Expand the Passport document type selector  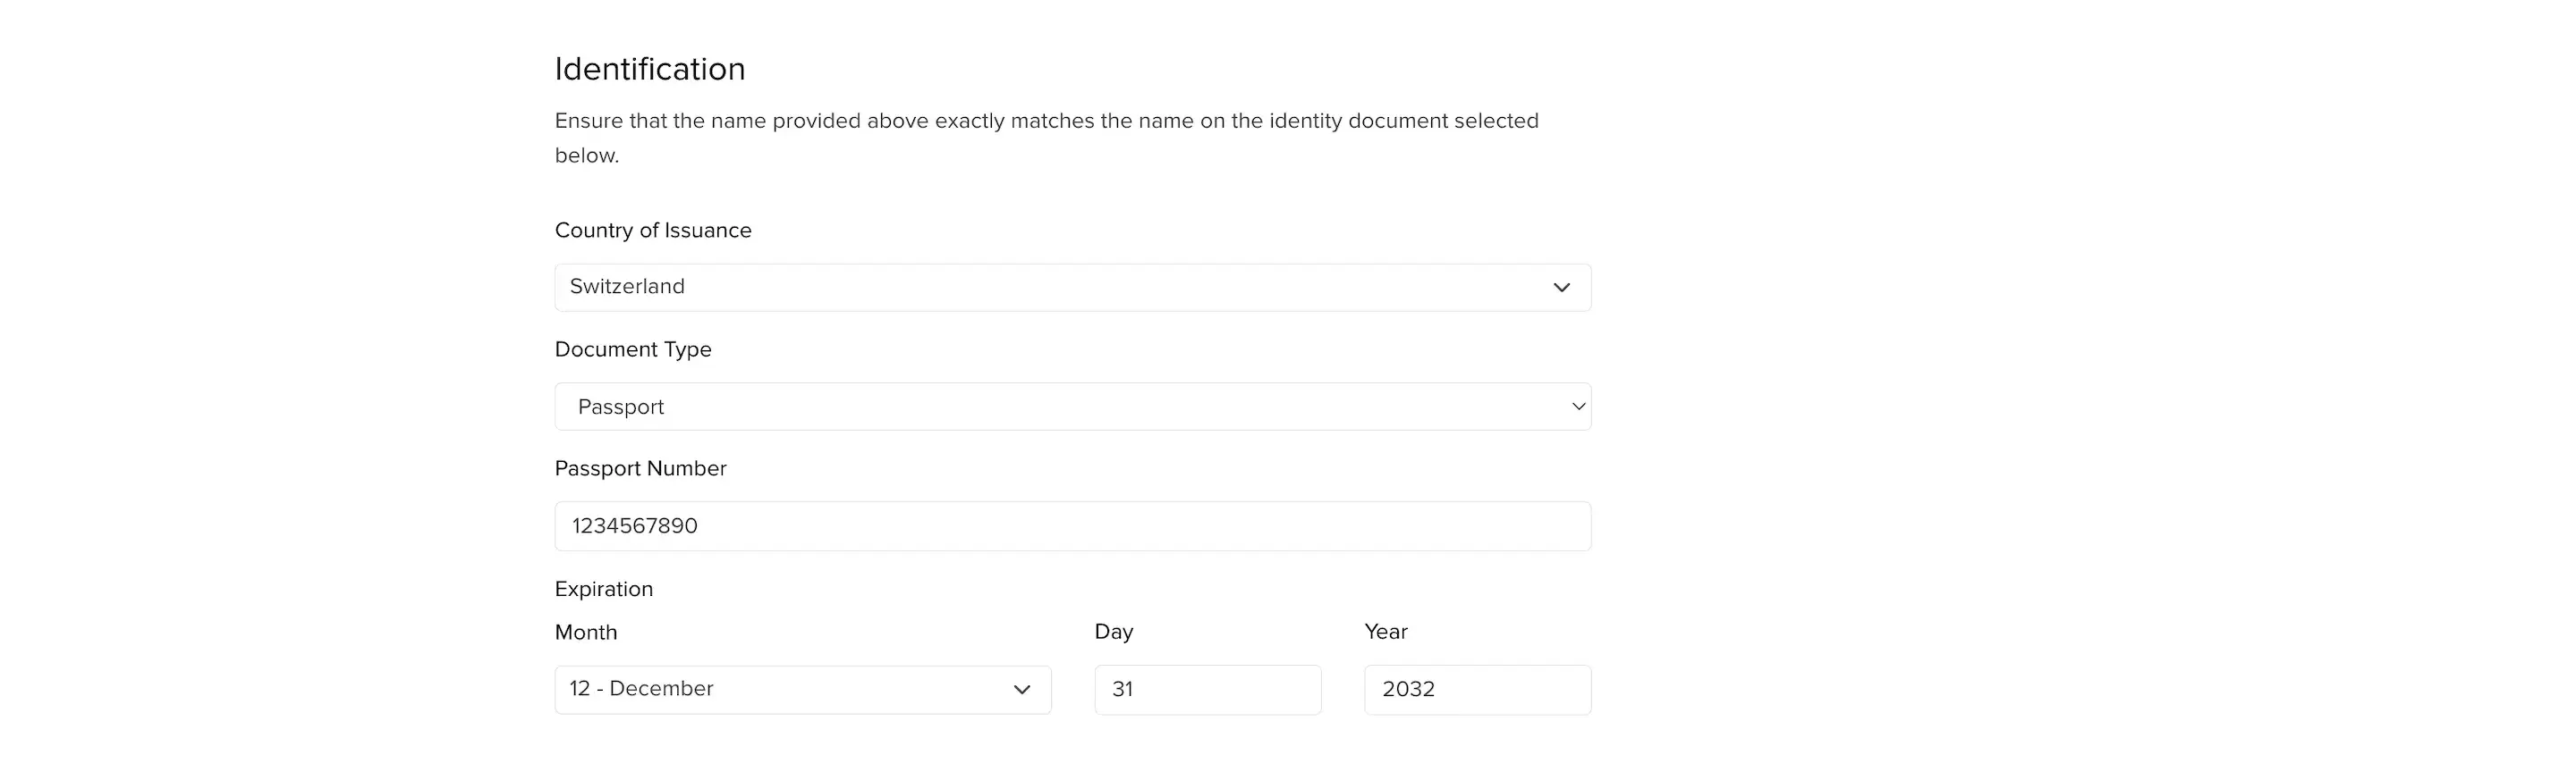pos(1072,407)
